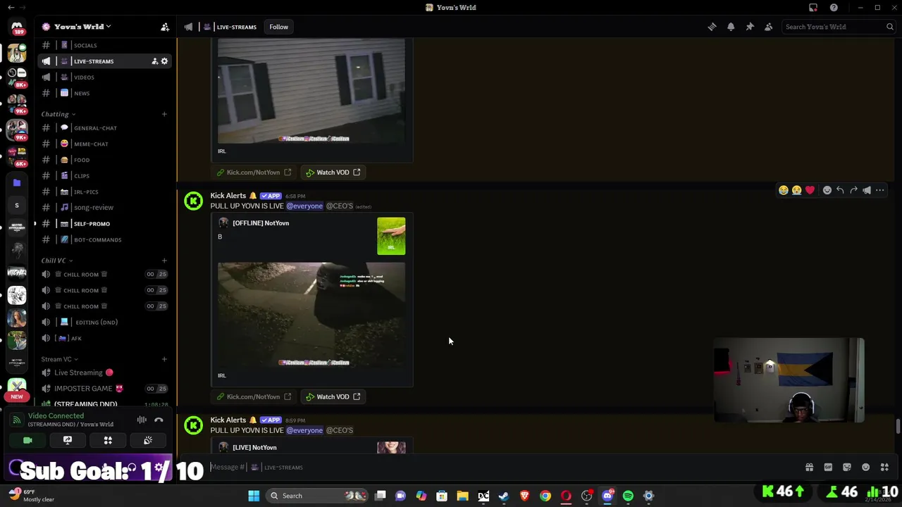
Task: Click the @everyone mention in the 6:58 PM message
Action: click(304, 206)
